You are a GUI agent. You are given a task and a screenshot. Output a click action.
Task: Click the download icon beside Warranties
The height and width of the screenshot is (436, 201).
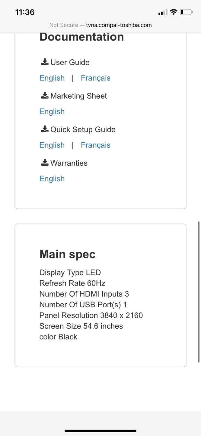[45, 163]
